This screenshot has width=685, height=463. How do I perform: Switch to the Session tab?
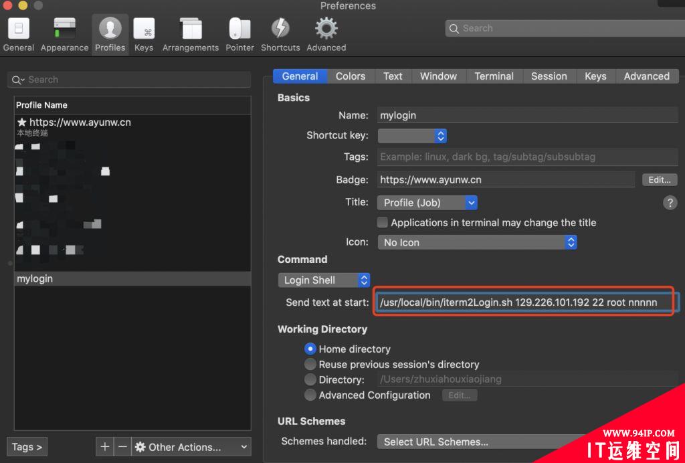[x=549, y=76]
